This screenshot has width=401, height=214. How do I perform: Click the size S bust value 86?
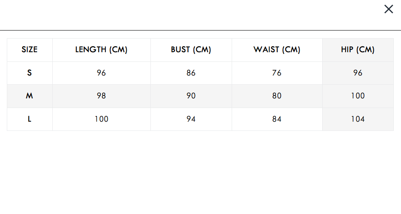pos(191,73)
